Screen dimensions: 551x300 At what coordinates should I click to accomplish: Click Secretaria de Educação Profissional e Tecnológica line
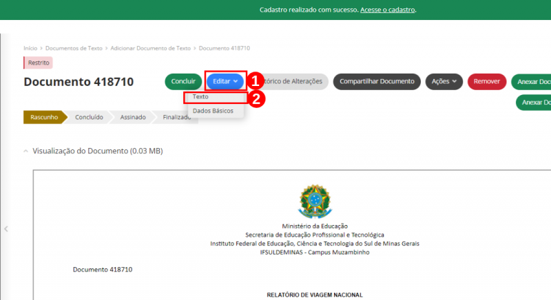pyautogui.click(x=315, y=235)
